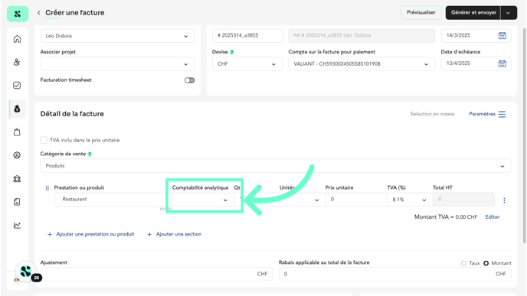This screenshot has width=527, height=296.
Task: Toggle Facturation timesheet switch
Action: click(189, 80)
